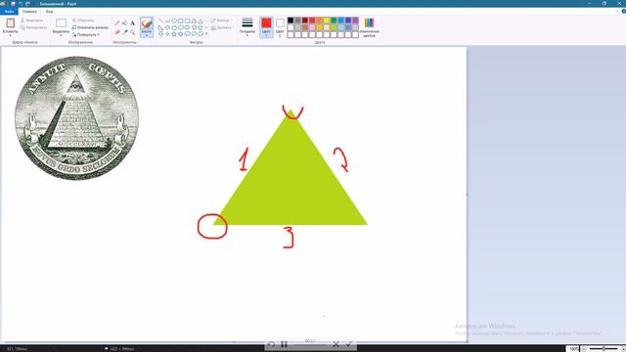
Task: Click the zoom out minus button
Action: point(584,349)
